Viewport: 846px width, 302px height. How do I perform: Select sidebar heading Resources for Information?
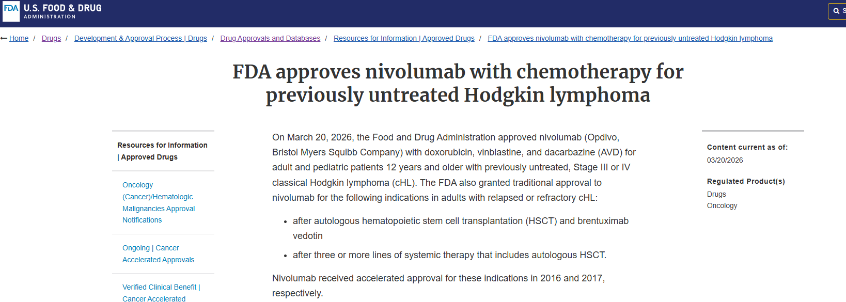pos(162,151)
